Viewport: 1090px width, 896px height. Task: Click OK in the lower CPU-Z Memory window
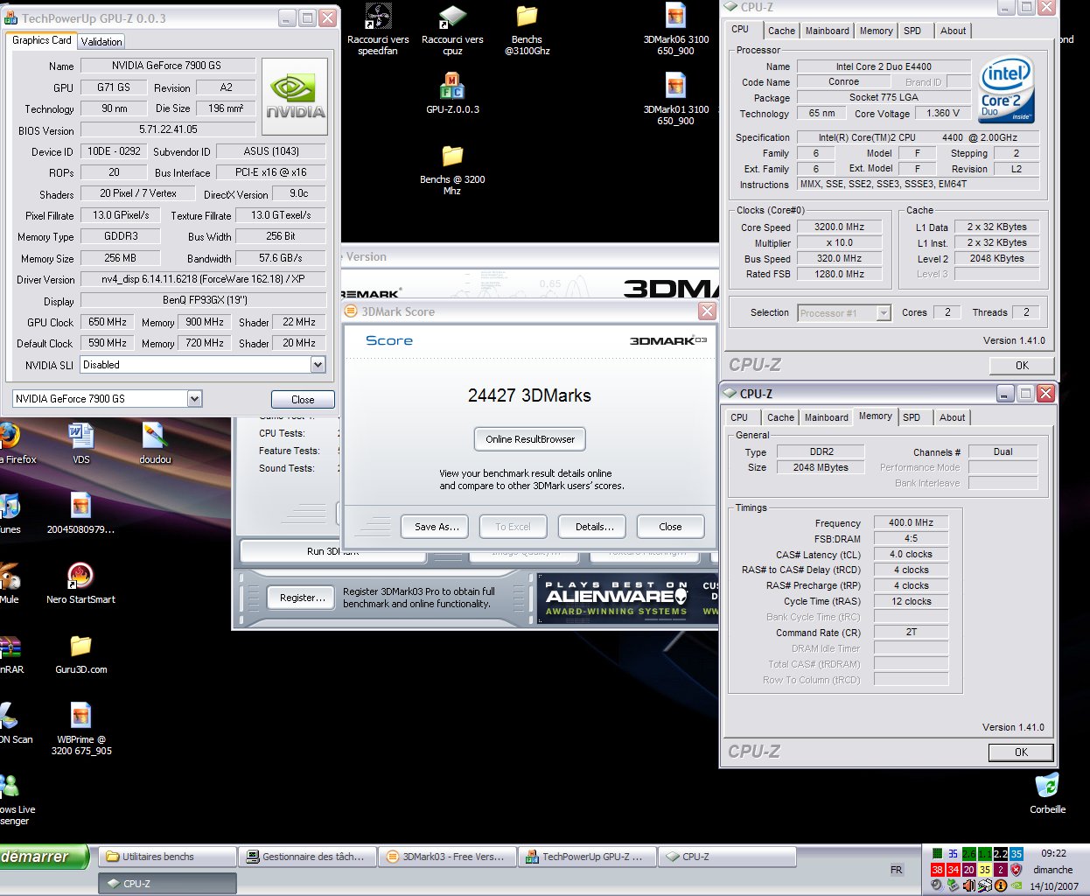pos(1021,752)
